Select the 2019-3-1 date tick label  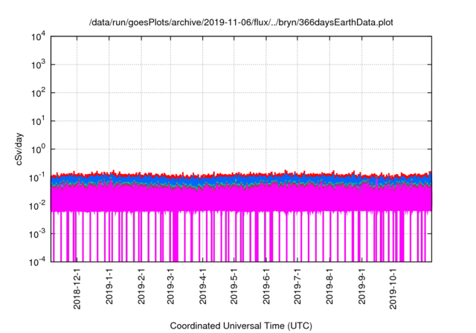click(x=170, y=287)
